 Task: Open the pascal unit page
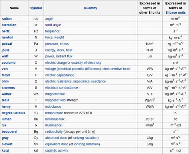pyautogui.click(x=7, y=44)
